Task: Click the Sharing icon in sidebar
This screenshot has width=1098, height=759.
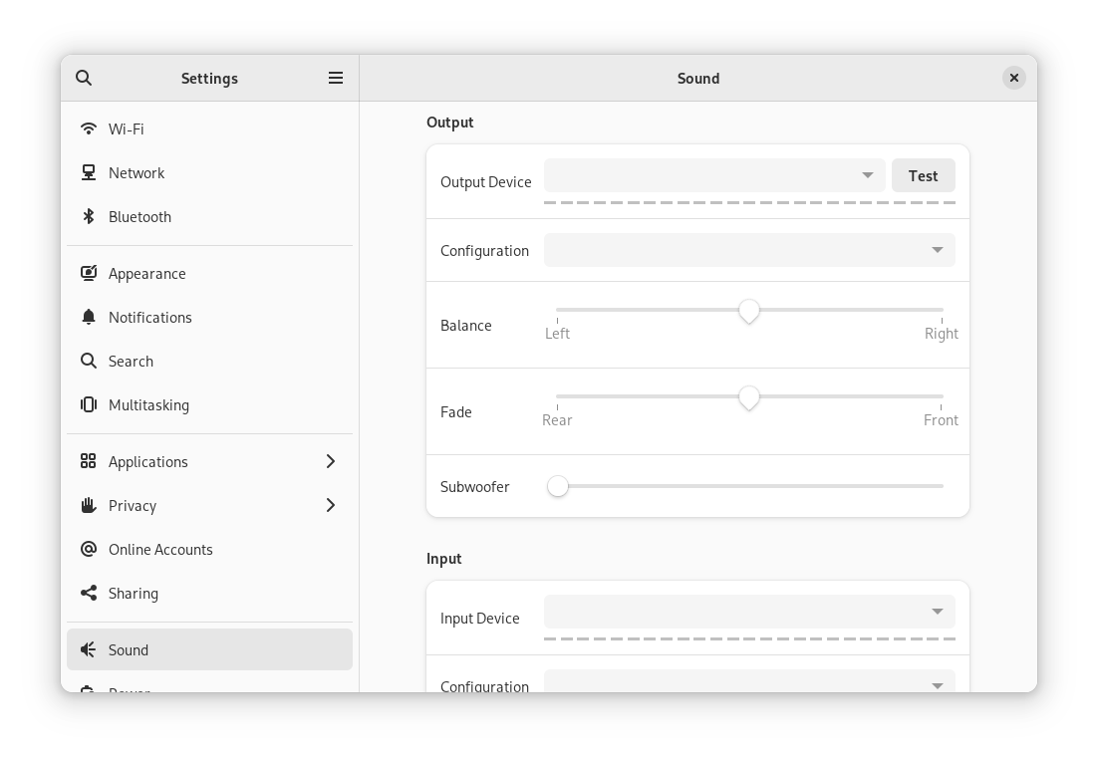Action: tap(89, 593)
